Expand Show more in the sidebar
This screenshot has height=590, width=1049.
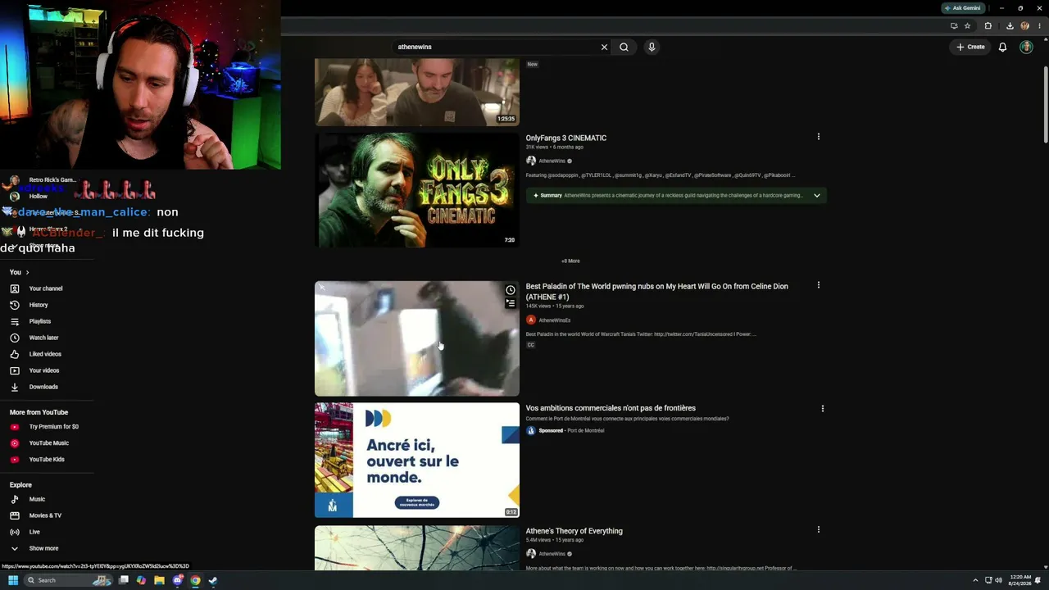point(43,548)
